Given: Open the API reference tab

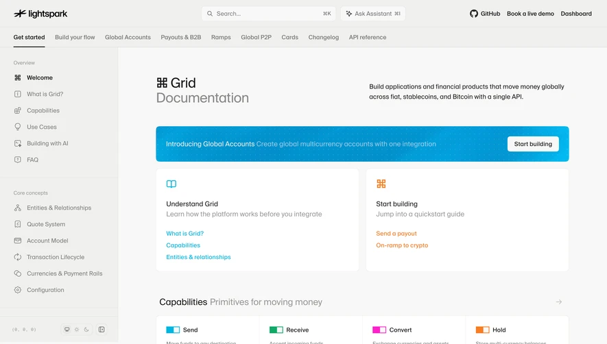Looking at the screenshot, I should [x=368, y=37].
